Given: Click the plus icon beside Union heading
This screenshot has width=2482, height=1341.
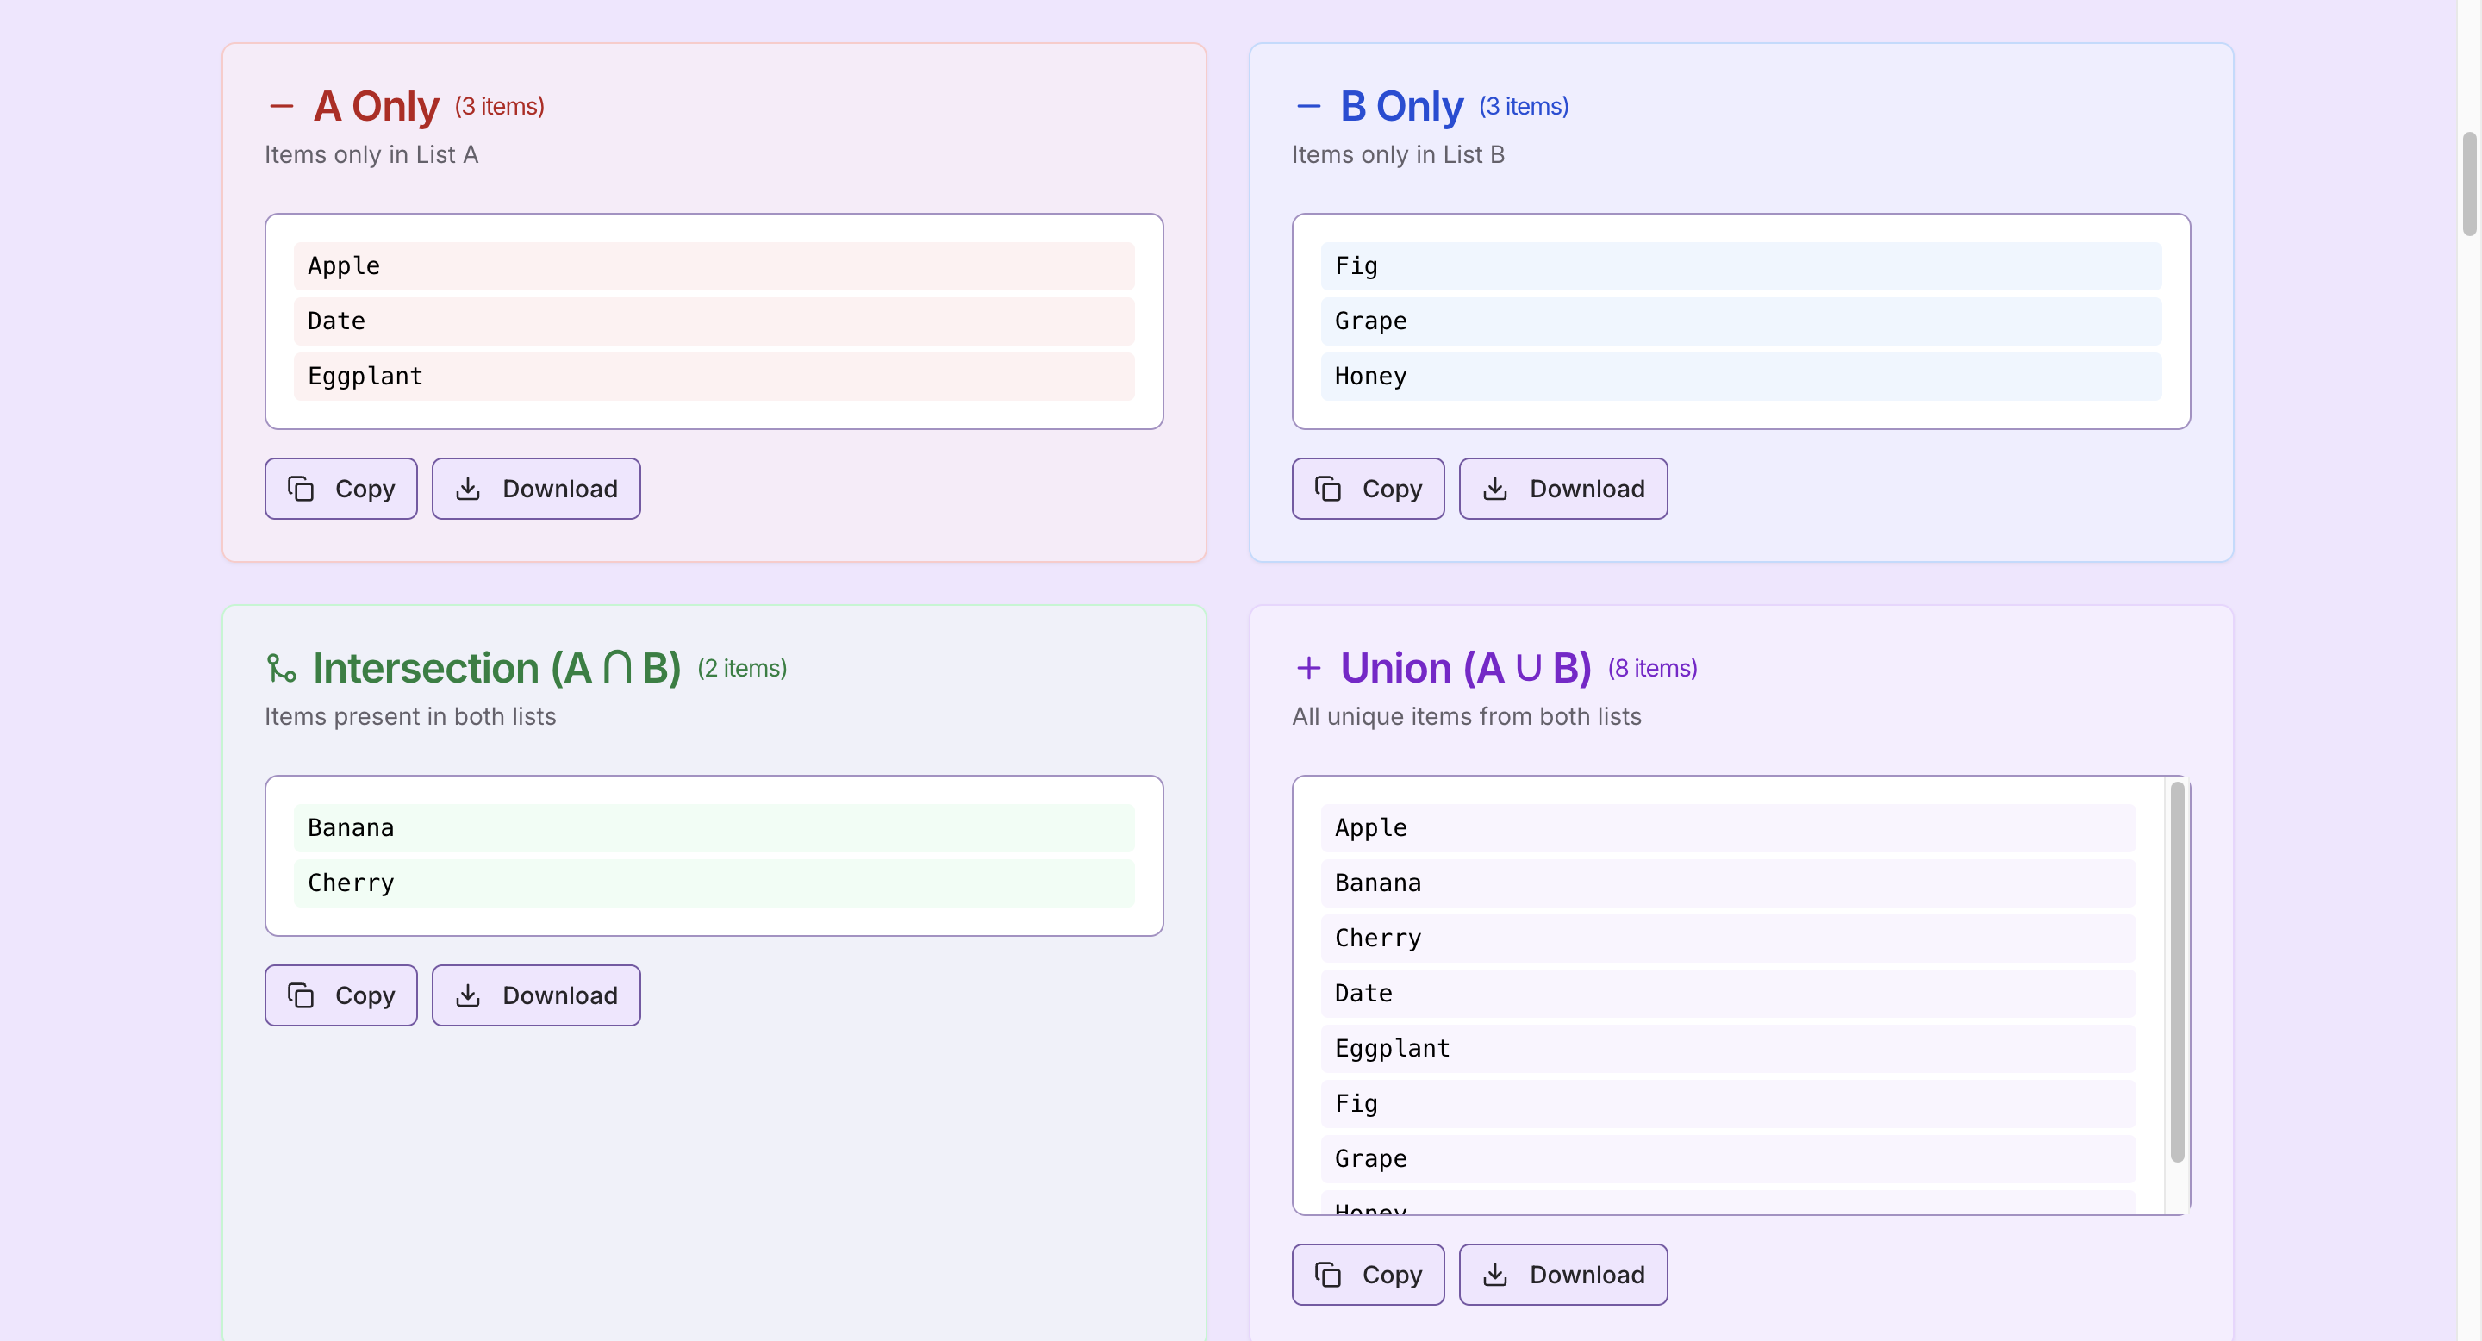Looking at the screenshot, I should click(1308, 668).
